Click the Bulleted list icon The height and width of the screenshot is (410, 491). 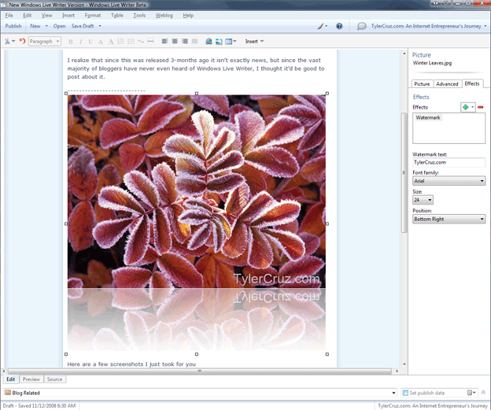point(131,42)
